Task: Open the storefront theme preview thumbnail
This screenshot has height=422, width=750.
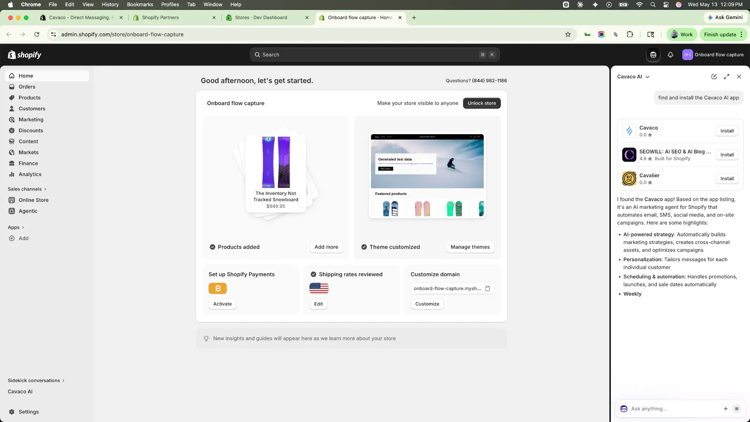Action: pos(427,176)
